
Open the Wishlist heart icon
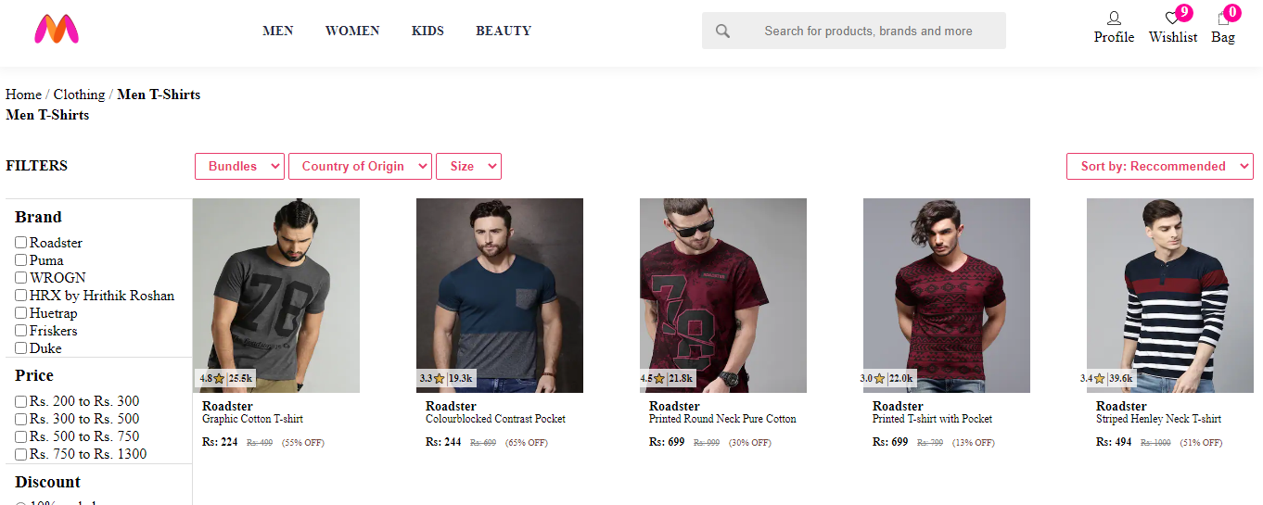(1172, 19)
